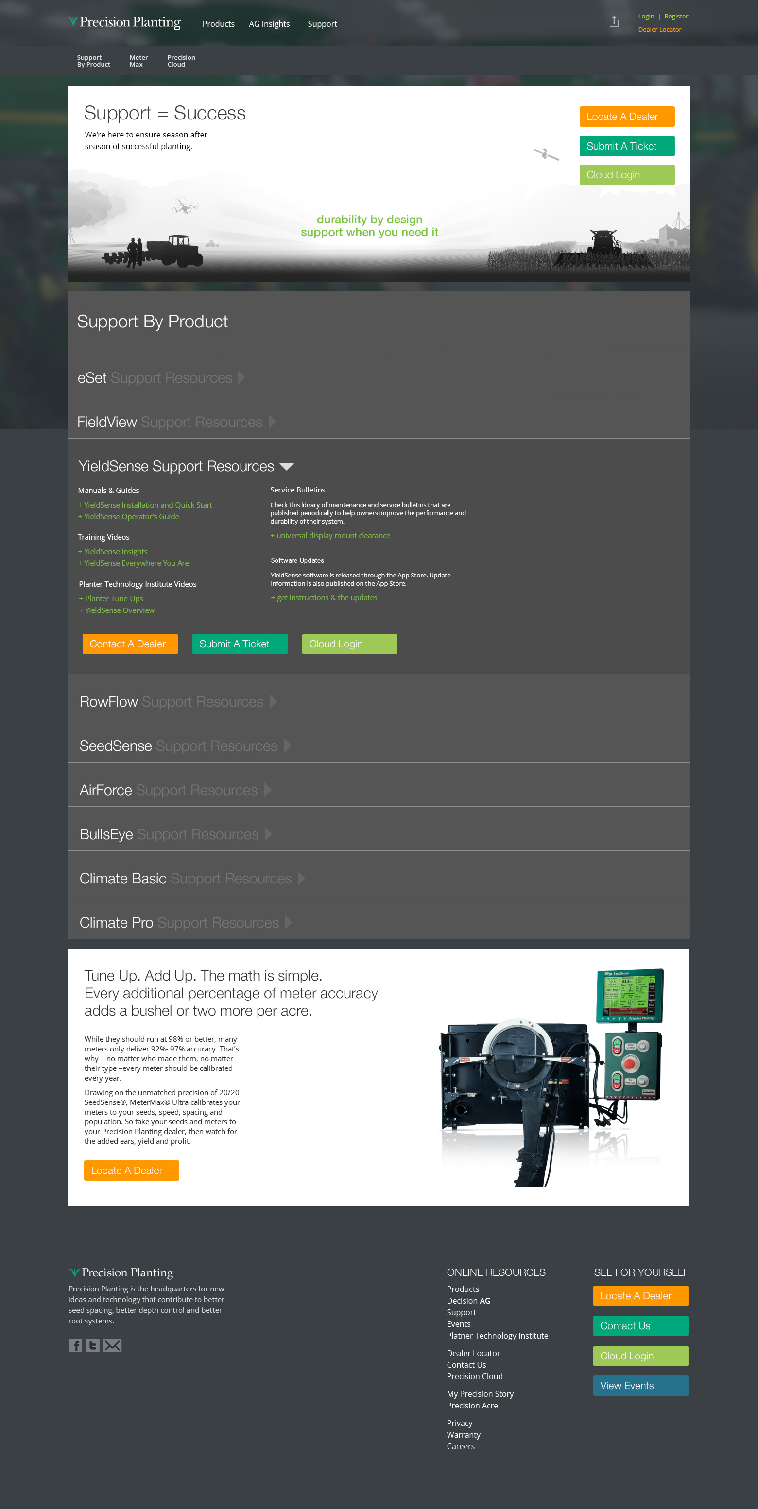Click the email envelope icon in footer
The height and width of the screenshot is (1509, 758).
click(x=113, y=1345)
